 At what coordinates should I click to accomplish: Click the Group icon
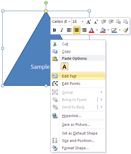point(55,92)
